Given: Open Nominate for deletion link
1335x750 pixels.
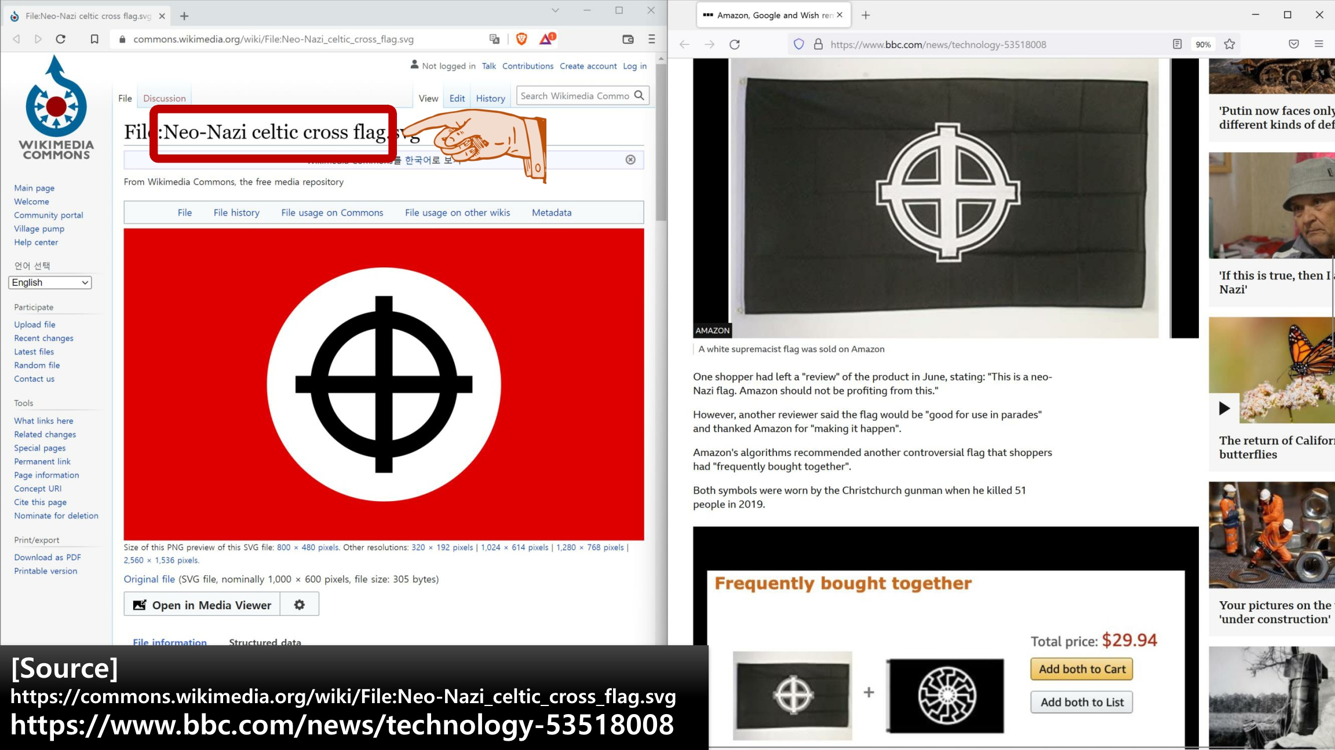Looking at the screenshot, I should 56,516.
